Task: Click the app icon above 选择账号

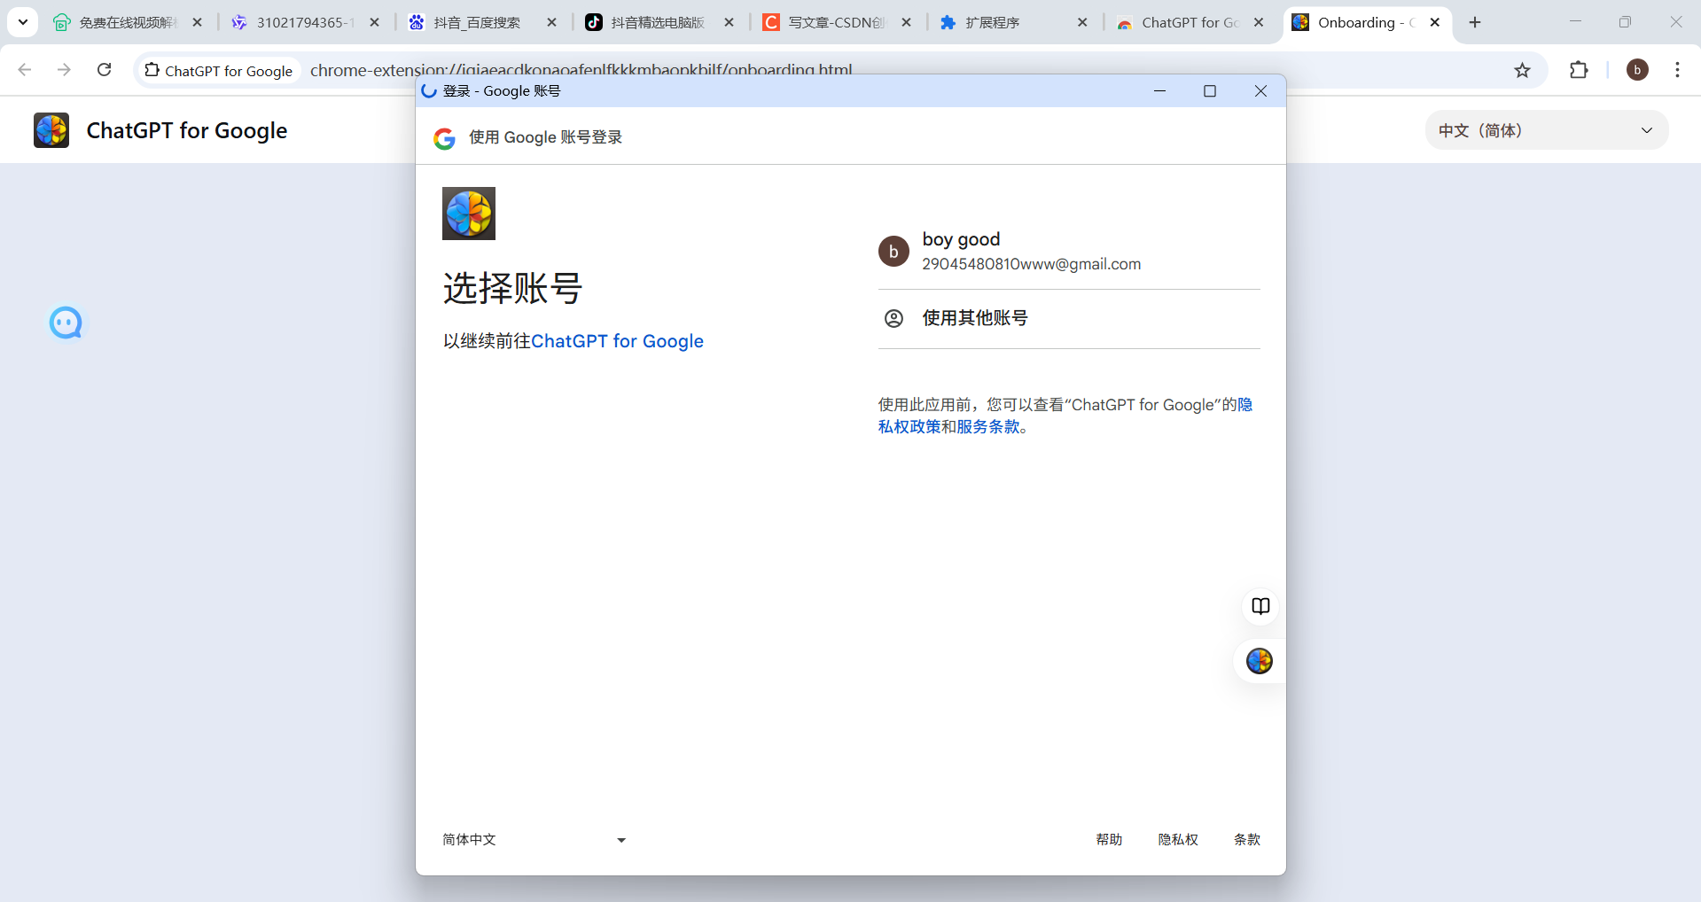Action: tap(469, 214)
